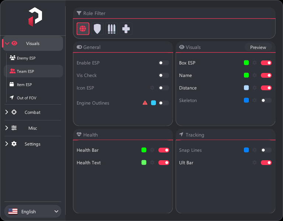The width and height of the screenshot is (283, 221).
Task: Open Health Bar gear settings
Action: click(x=152, y=150)
